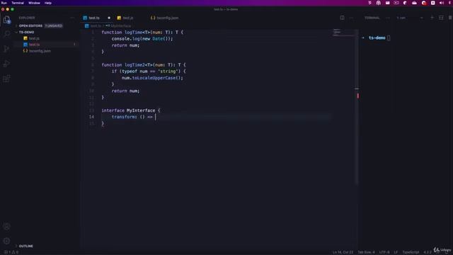The image size is (453, 255).
Task: Click 'num.toLocaleUpperCase();' code line
Action: [152, 78]
